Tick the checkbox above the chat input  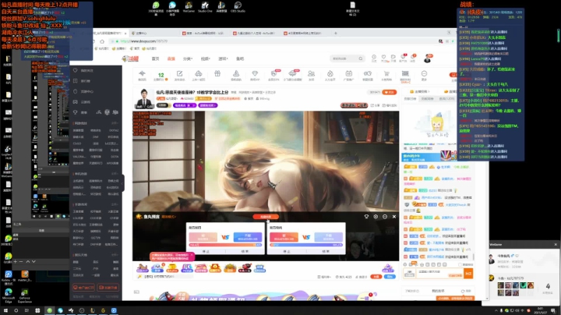(460, 264)
